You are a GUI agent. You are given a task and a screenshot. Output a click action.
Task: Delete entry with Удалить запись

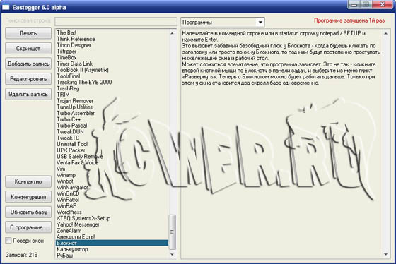tap(28, 94)
